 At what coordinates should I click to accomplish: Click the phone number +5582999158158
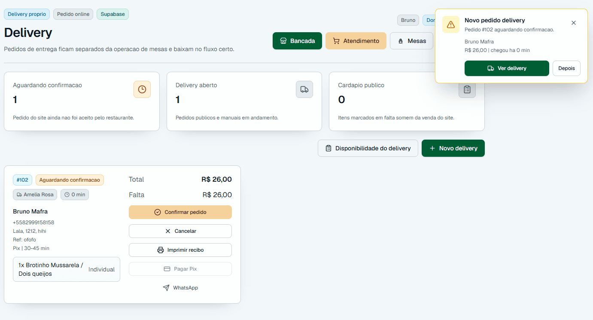pyautogui.click(x=33, y=222)
